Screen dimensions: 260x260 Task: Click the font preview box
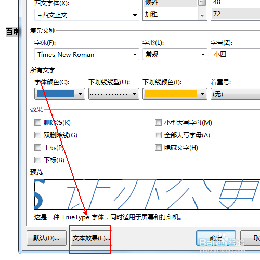tap(147, 194)
